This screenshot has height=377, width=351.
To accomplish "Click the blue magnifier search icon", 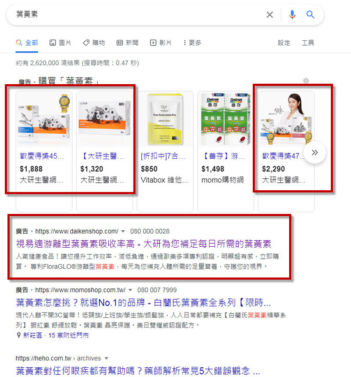I will point(310,14).
